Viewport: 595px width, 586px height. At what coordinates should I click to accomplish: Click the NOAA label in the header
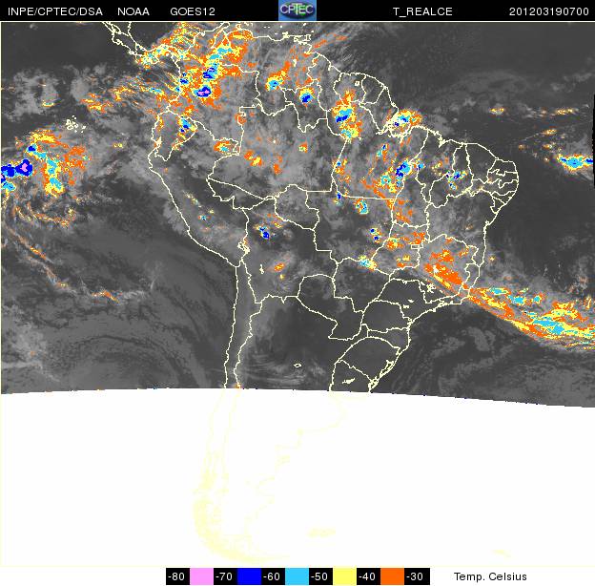133,11
